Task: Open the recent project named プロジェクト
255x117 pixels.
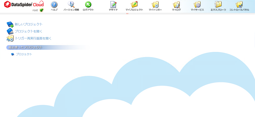Action: coord(24,54)
